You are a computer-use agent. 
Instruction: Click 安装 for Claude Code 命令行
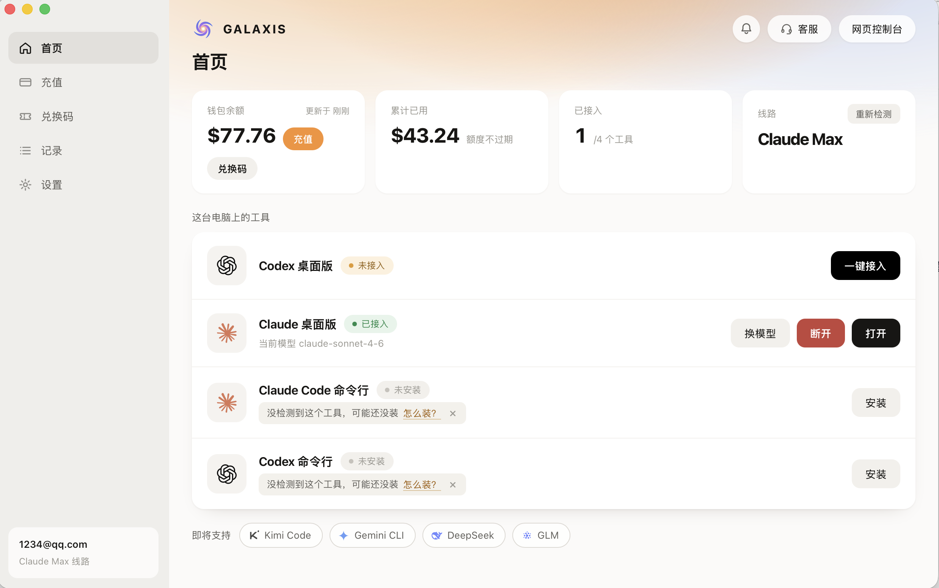pyautogui.click(x=876, y=402)
